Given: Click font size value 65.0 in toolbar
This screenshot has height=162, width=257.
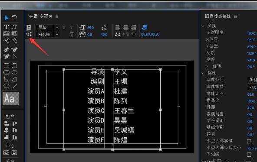Looking at the screenshot, I should point(90,28).
